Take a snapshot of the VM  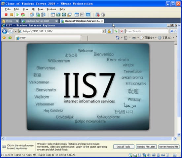pos(32,15)
